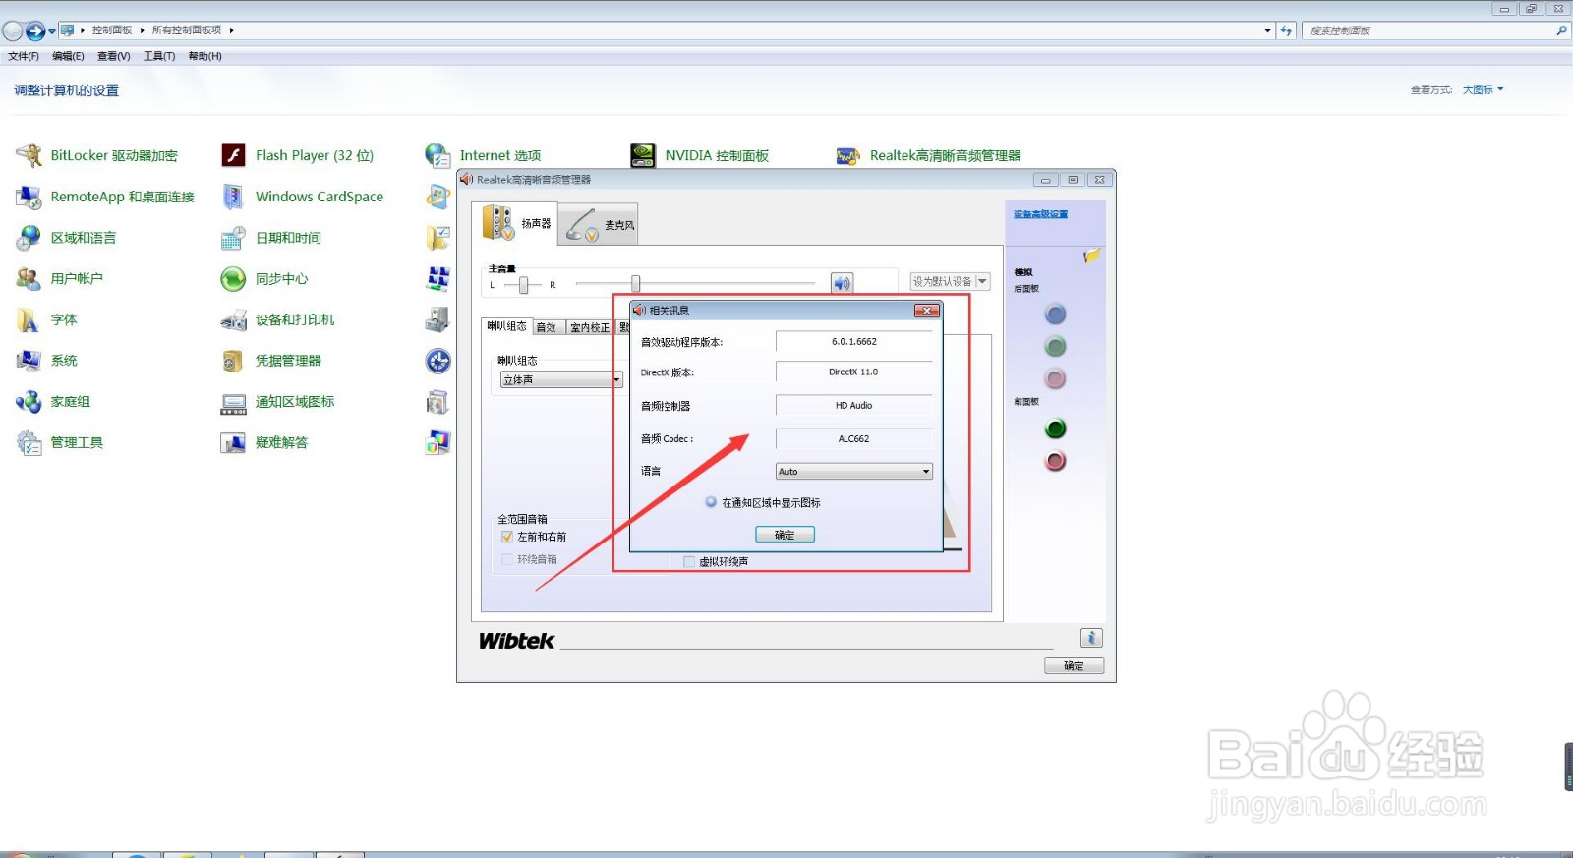Toggle 虚拟环绕声 checkbox

[x=689, y=562]
